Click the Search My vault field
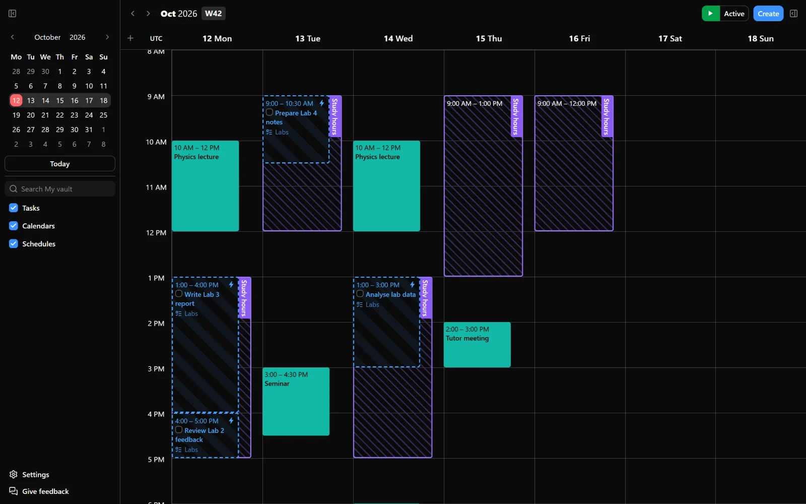This screenshot has height=504, width=806. 60,189
